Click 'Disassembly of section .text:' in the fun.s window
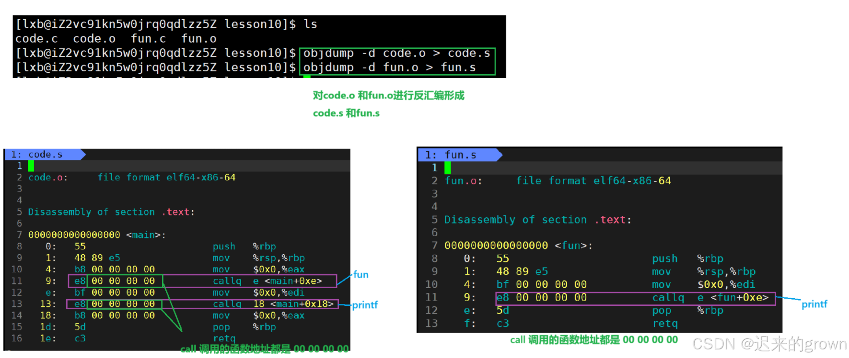The height and width of the screenshot is (358, 849). tap(538, 220)
